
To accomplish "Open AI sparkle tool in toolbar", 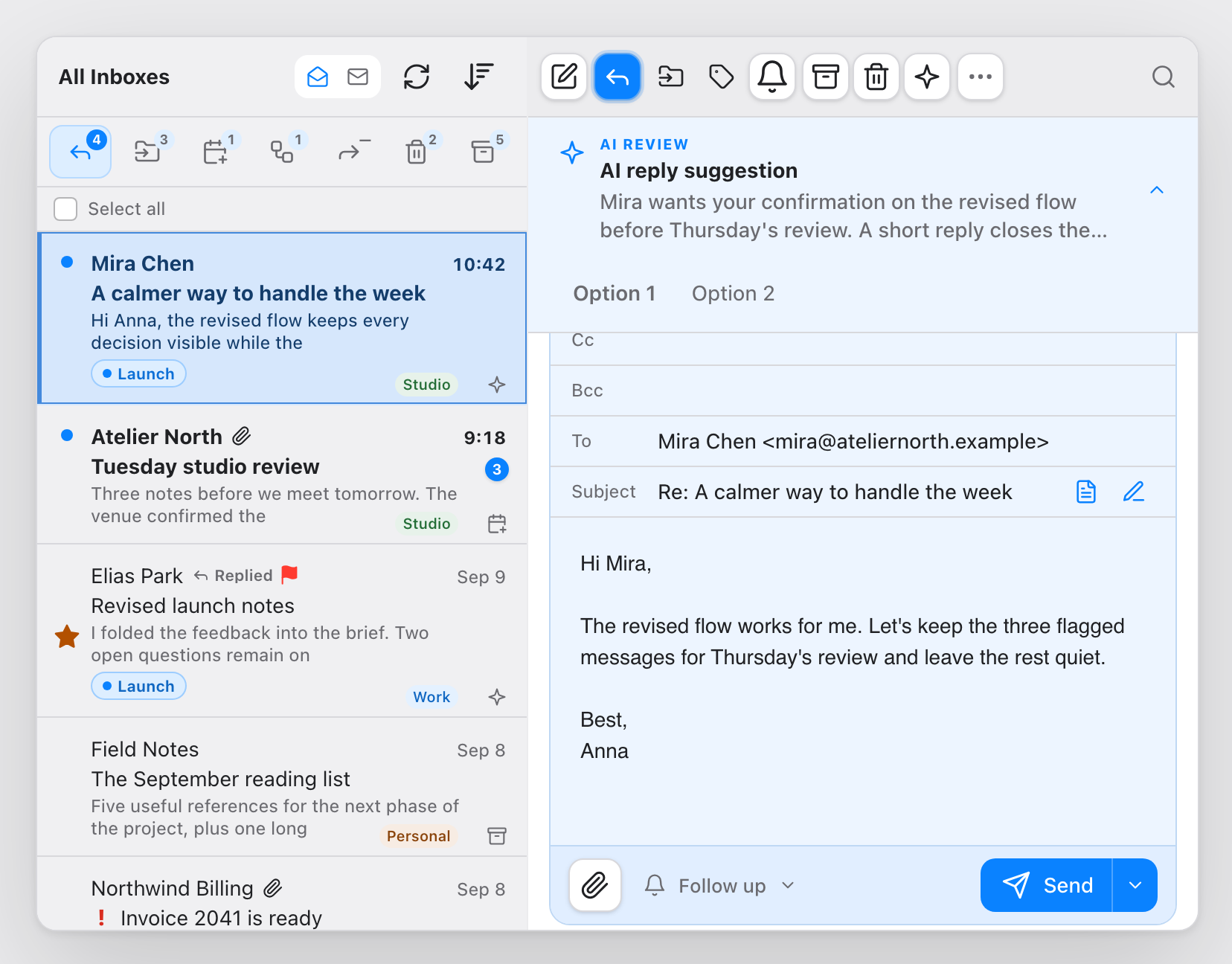I will click(x=927, y=77).
